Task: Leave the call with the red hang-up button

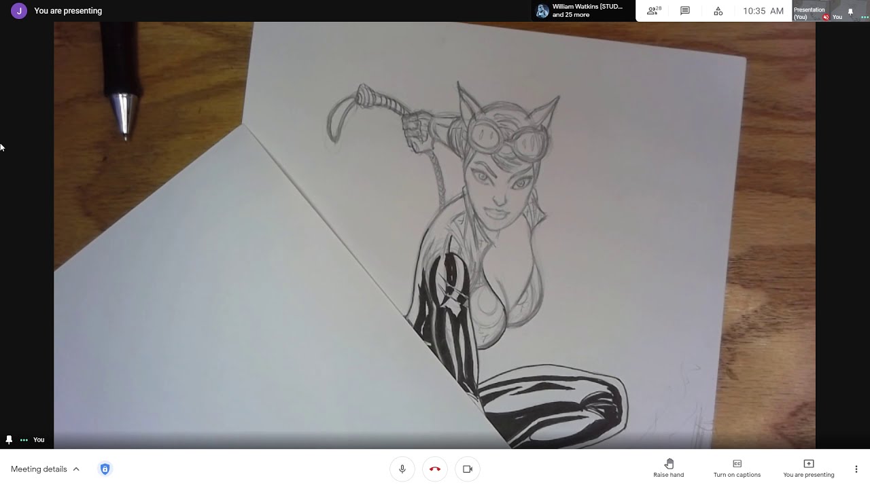Action: [x=435, y=469]
